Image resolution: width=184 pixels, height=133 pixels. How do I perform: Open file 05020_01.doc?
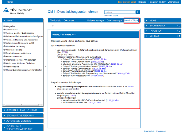click(101, 59)
